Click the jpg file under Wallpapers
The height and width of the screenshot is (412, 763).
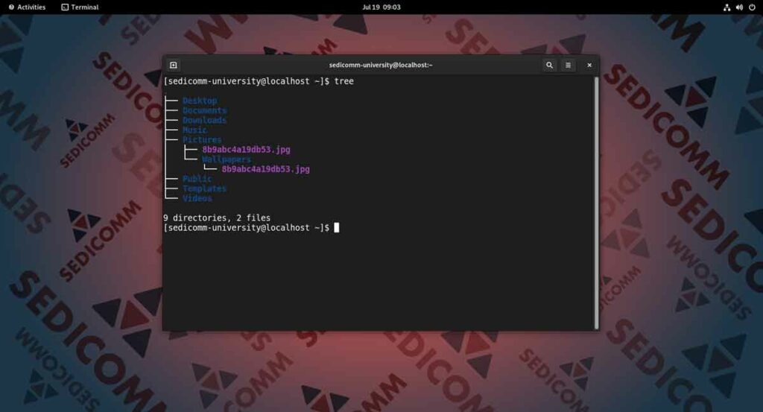click(x=266, y=169)
